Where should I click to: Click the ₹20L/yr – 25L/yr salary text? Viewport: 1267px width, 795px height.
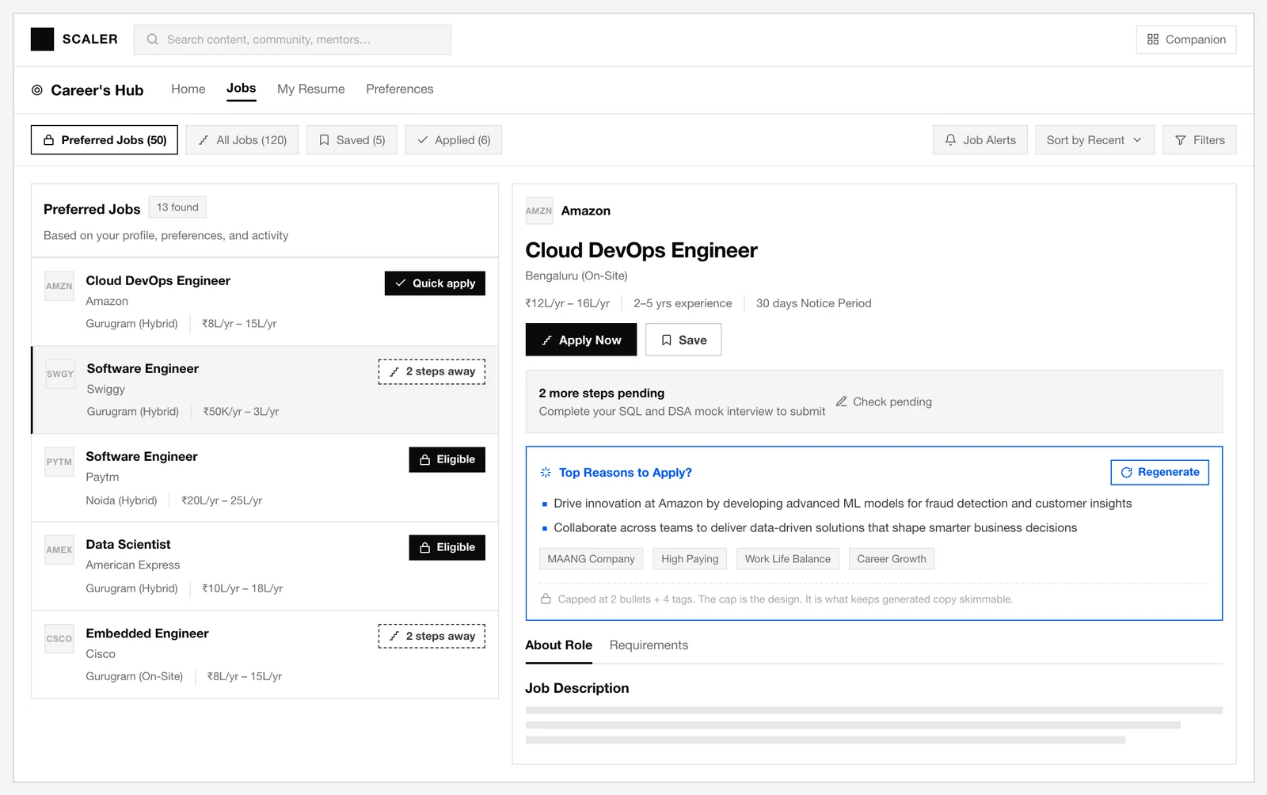point(222,500)
